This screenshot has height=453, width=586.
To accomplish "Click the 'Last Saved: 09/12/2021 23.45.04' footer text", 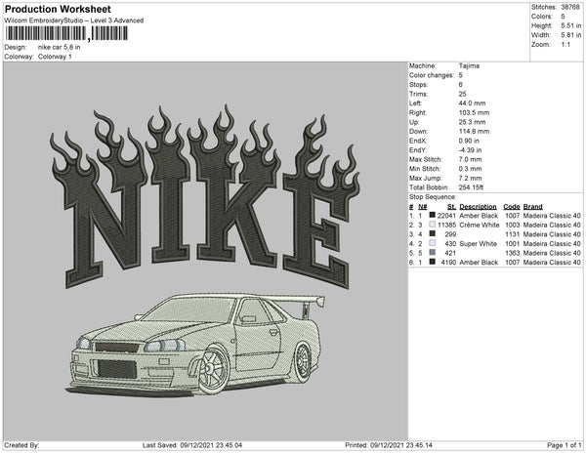I will [x=192, y=445].
